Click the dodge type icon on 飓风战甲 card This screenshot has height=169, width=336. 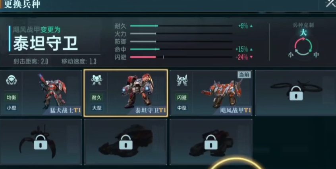tap(182, 80)
